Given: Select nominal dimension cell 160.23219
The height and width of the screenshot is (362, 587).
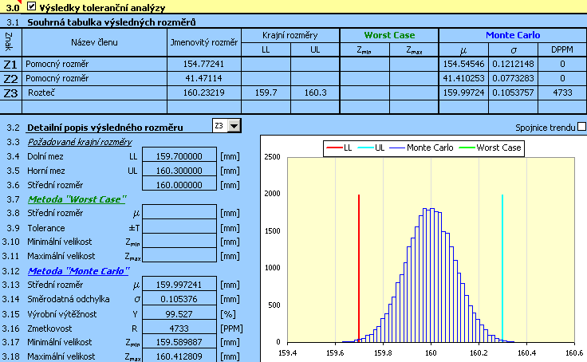Looking at the screenshot, I should (x=203, y=92).
